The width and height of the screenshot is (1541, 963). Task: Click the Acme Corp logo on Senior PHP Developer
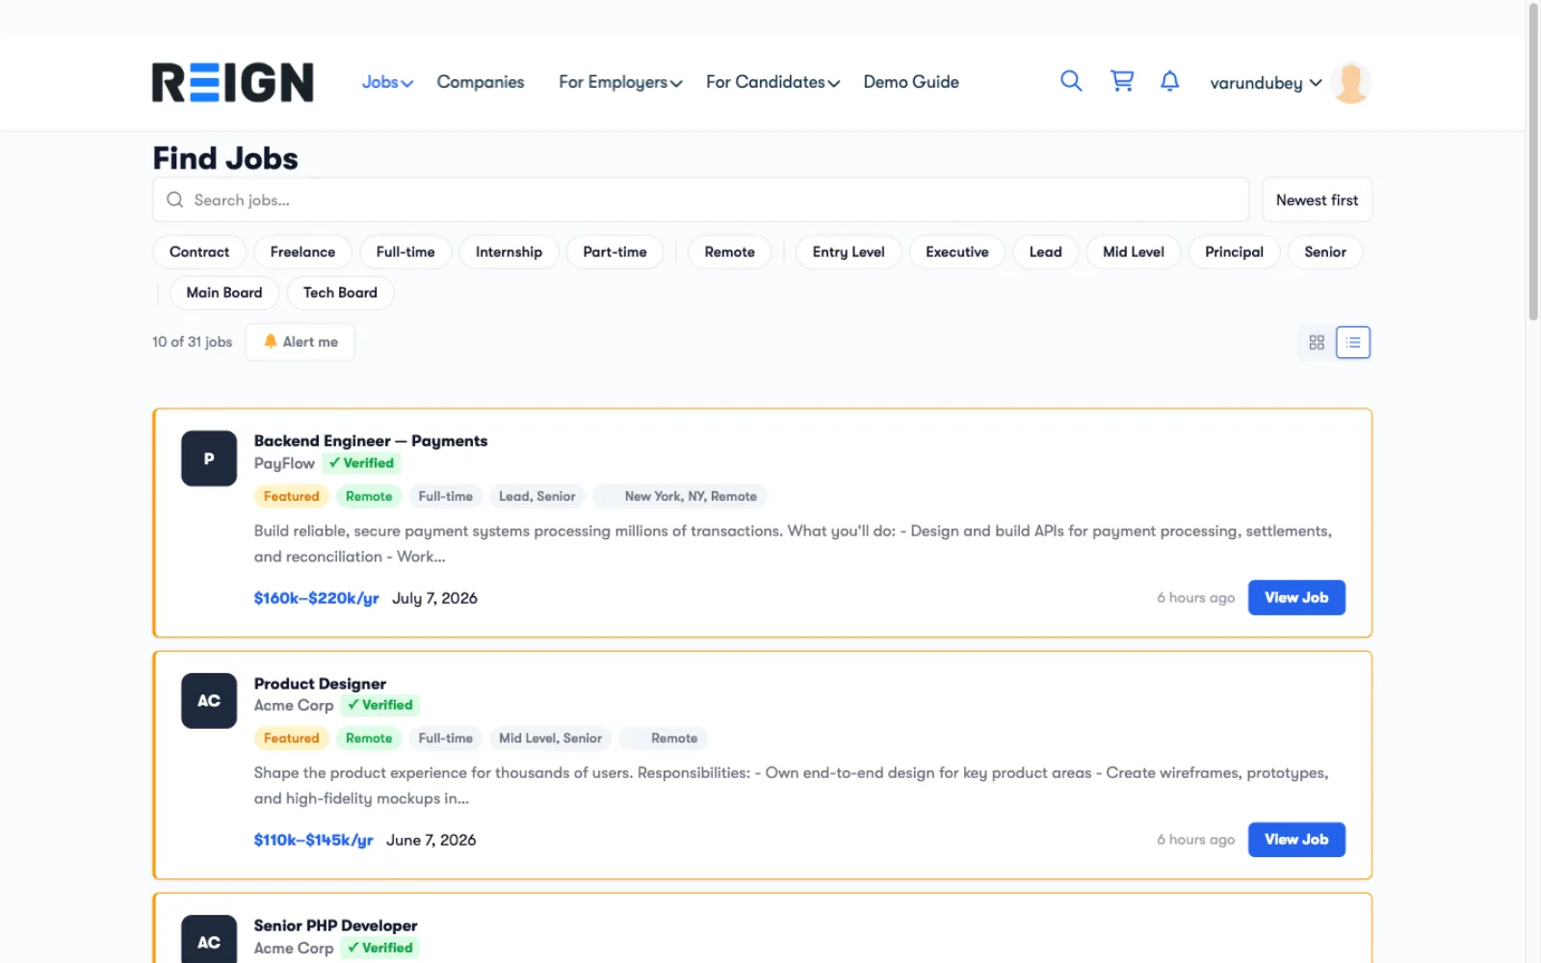209,940
